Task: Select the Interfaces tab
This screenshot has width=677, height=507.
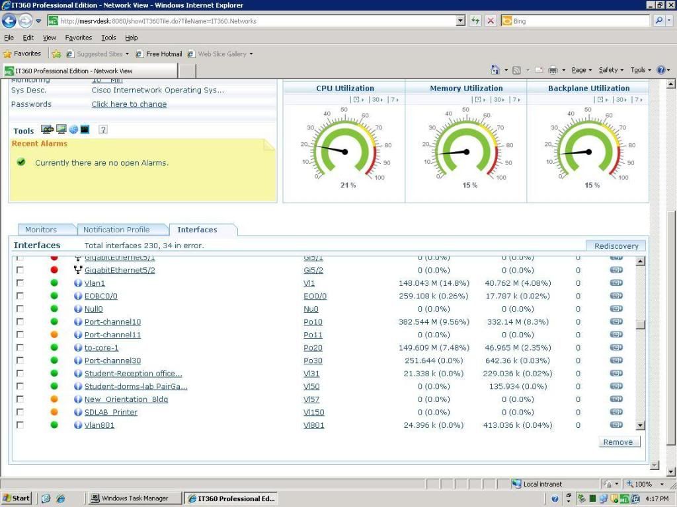Action: pyautogui.click(x=197, y=230)
